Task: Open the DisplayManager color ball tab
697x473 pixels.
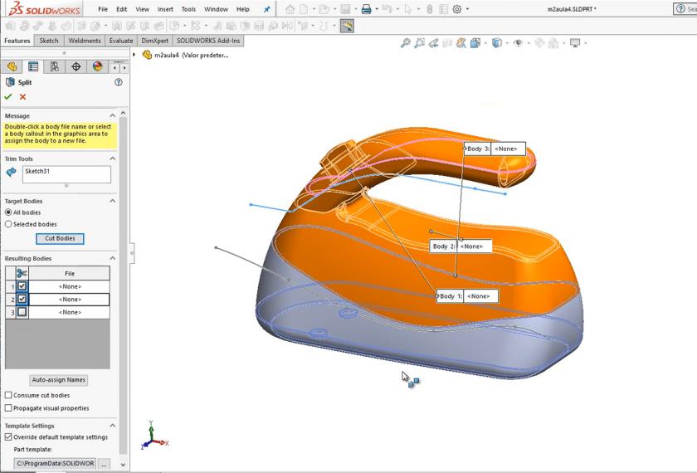Action: (97, 66)
